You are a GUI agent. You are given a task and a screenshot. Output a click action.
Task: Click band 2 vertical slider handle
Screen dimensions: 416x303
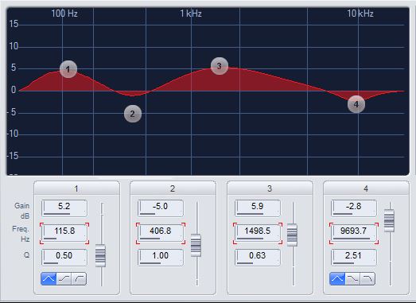(x=196, y=246)
